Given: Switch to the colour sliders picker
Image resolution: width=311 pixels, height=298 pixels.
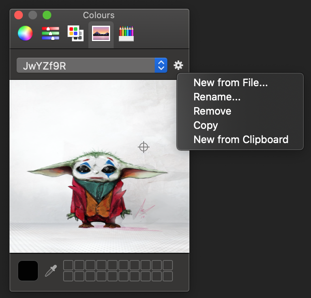Looking at the screenshot, I should [x=51, y=33].
